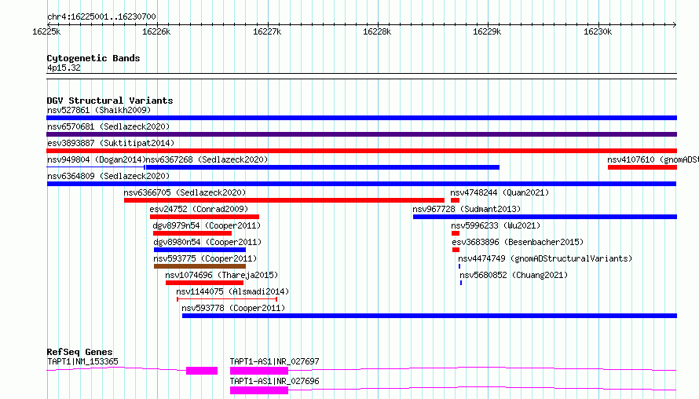699x399 pixels.
Task: Select the TAPT1-AS1 NR_027696 exon block
Action: 259,390
